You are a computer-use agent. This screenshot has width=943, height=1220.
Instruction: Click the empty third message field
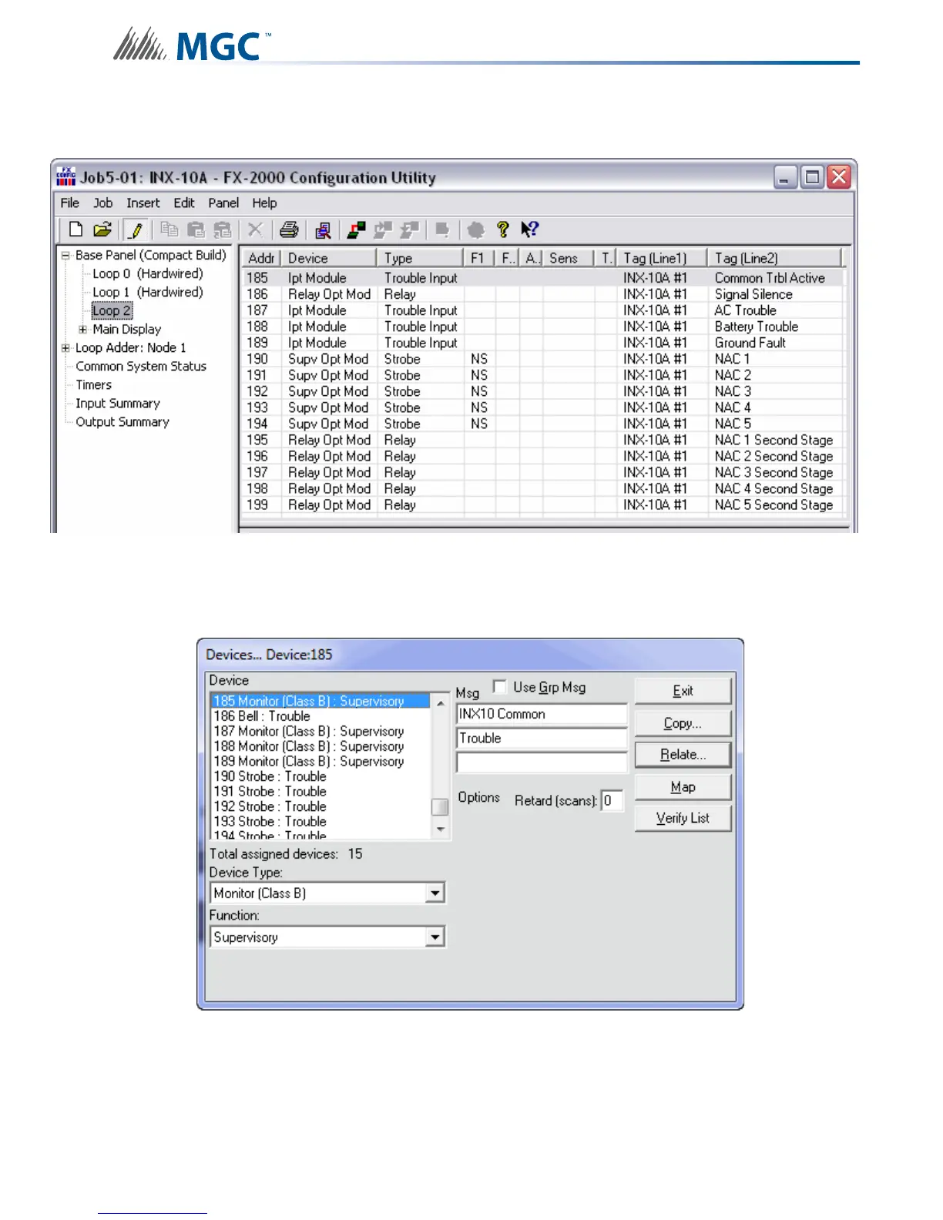tap(542, 762)
